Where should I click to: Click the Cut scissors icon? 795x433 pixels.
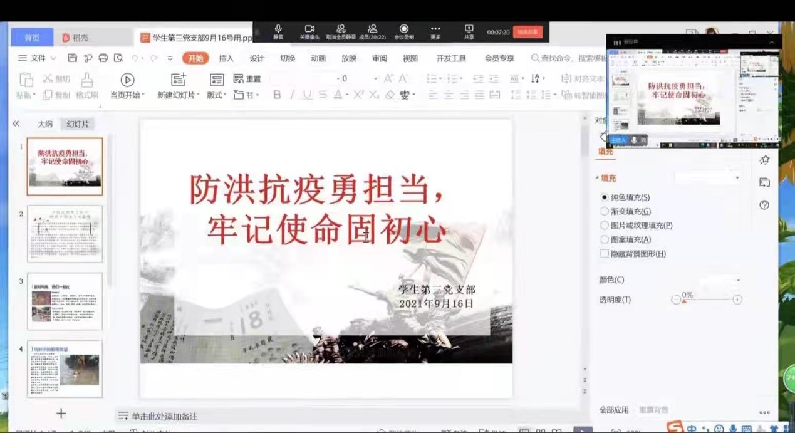48,78
